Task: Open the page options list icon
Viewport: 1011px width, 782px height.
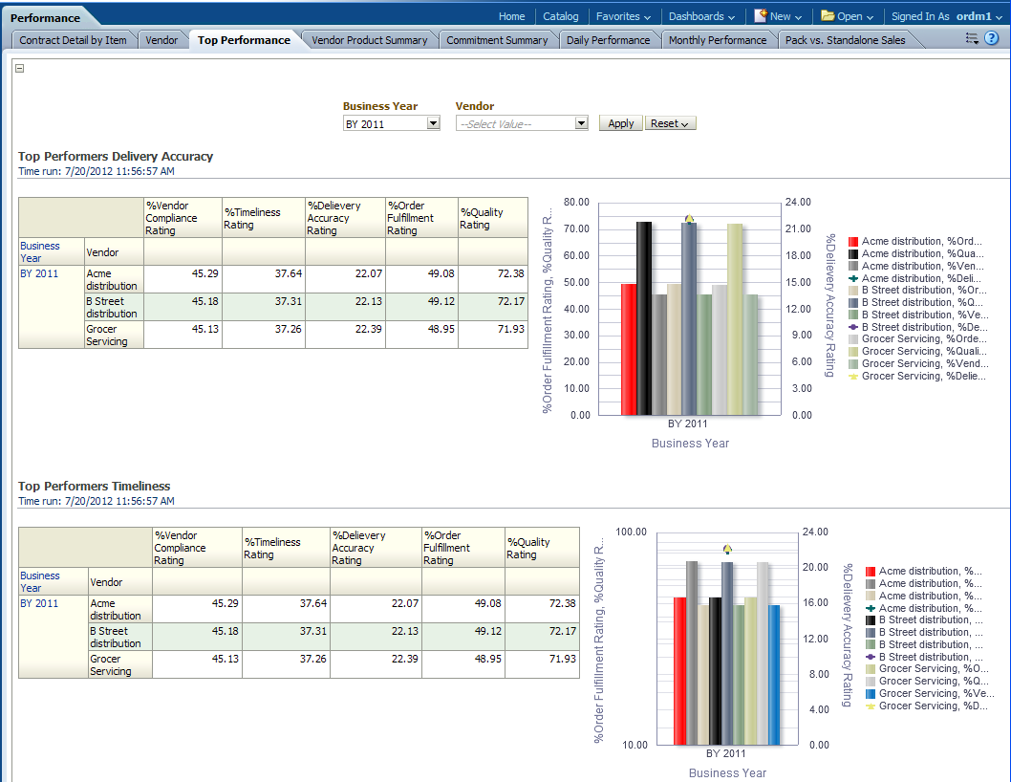Action: click(x=972, y=38)
